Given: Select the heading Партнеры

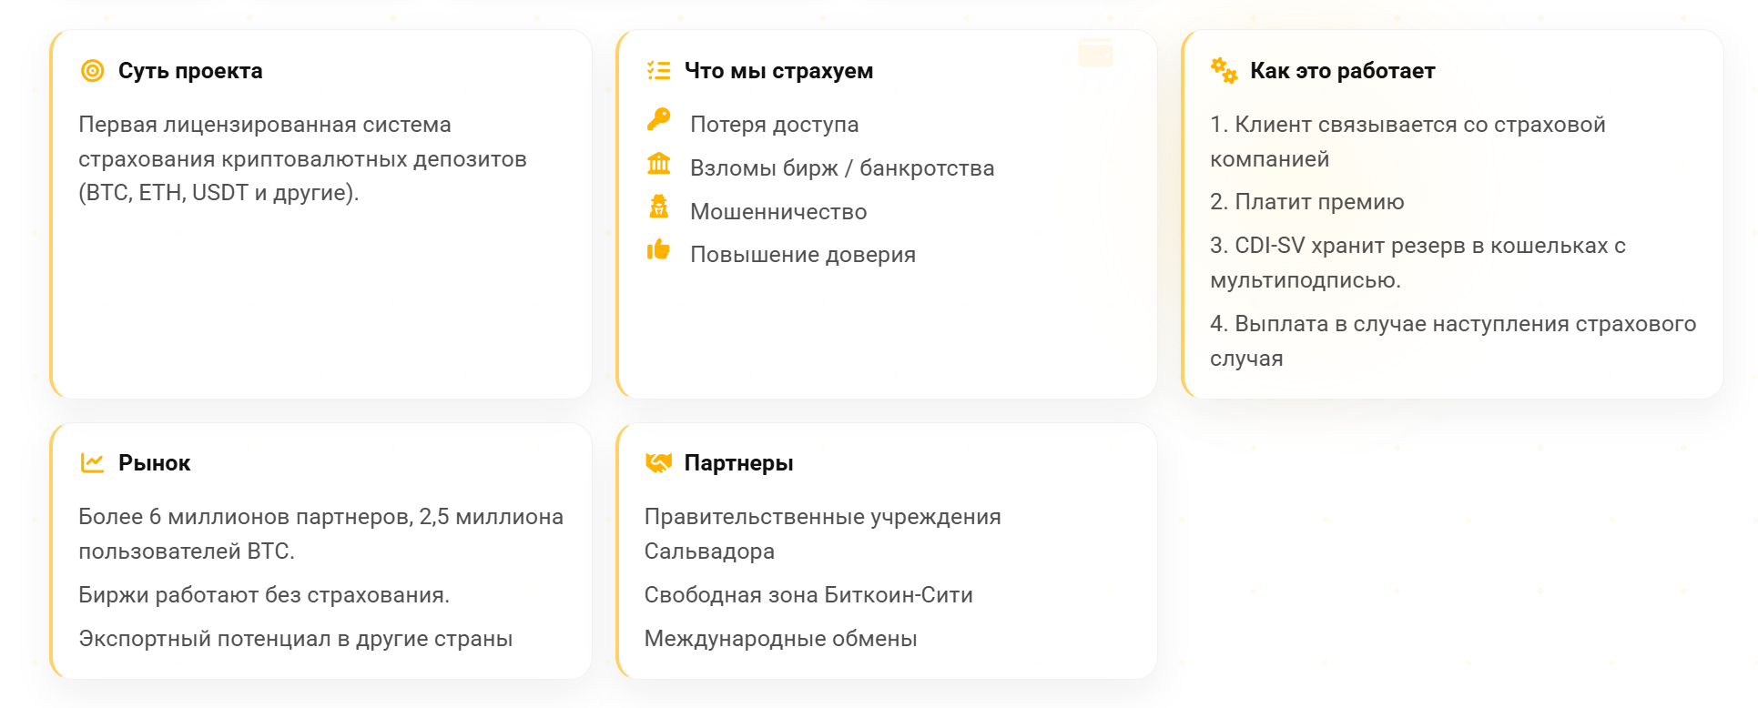Looking at the screenshot, I should pos(738,463).
